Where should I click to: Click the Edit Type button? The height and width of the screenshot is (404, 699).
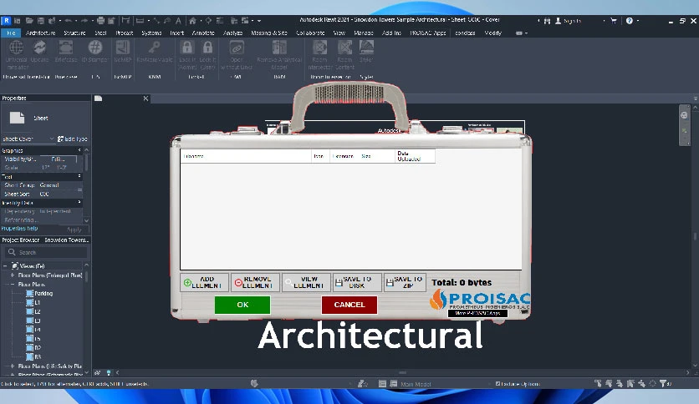coord(72,139)
